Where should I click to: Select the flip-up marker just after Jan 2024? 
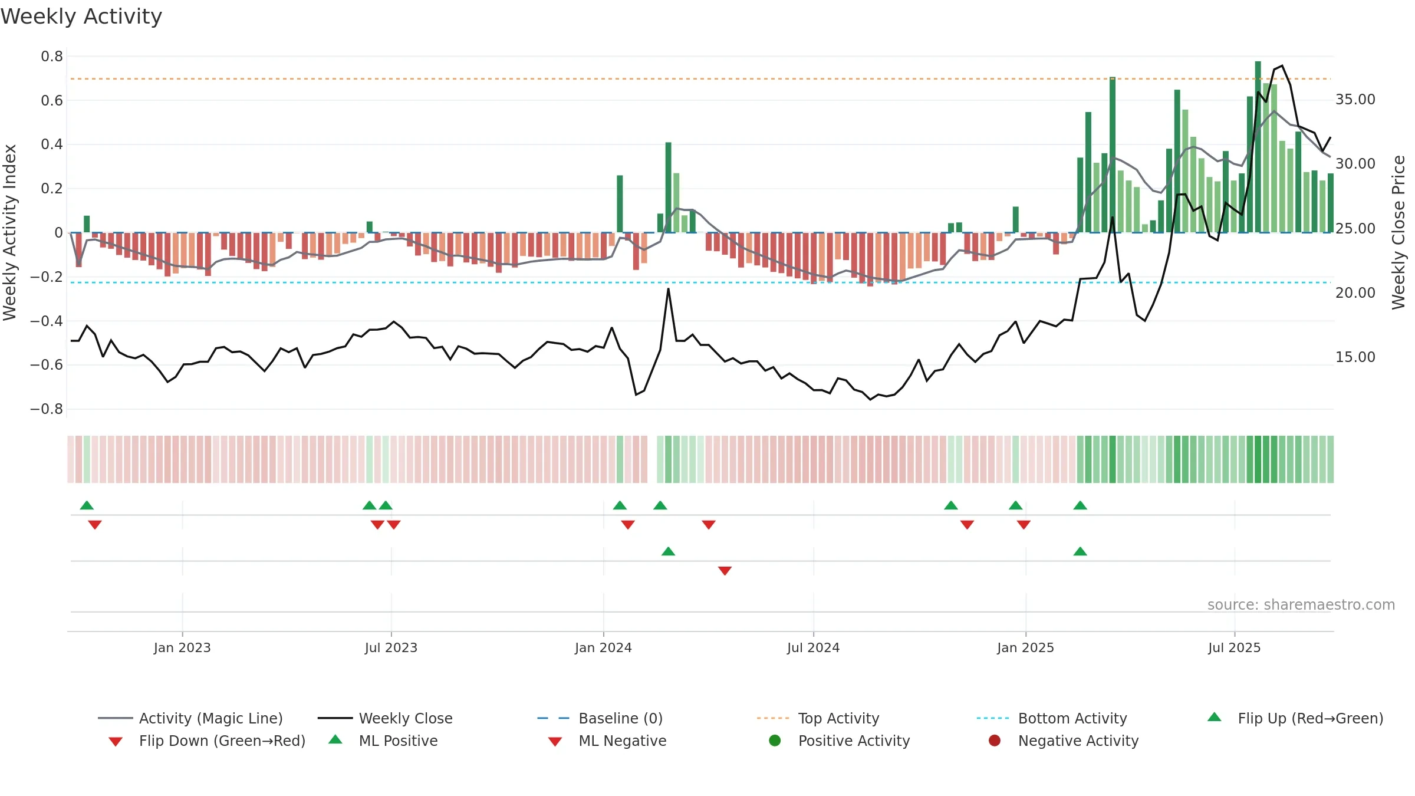[x=620, y=505]
